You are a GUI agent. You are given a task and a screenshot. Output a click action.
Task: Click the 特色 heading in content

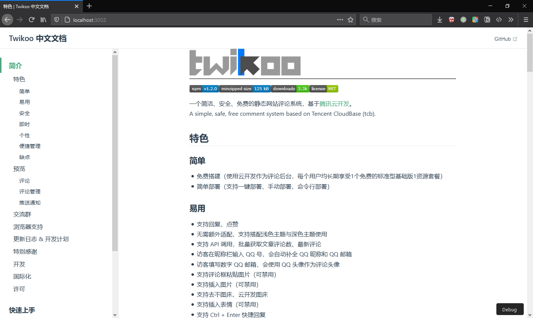[x=199, y=138]
